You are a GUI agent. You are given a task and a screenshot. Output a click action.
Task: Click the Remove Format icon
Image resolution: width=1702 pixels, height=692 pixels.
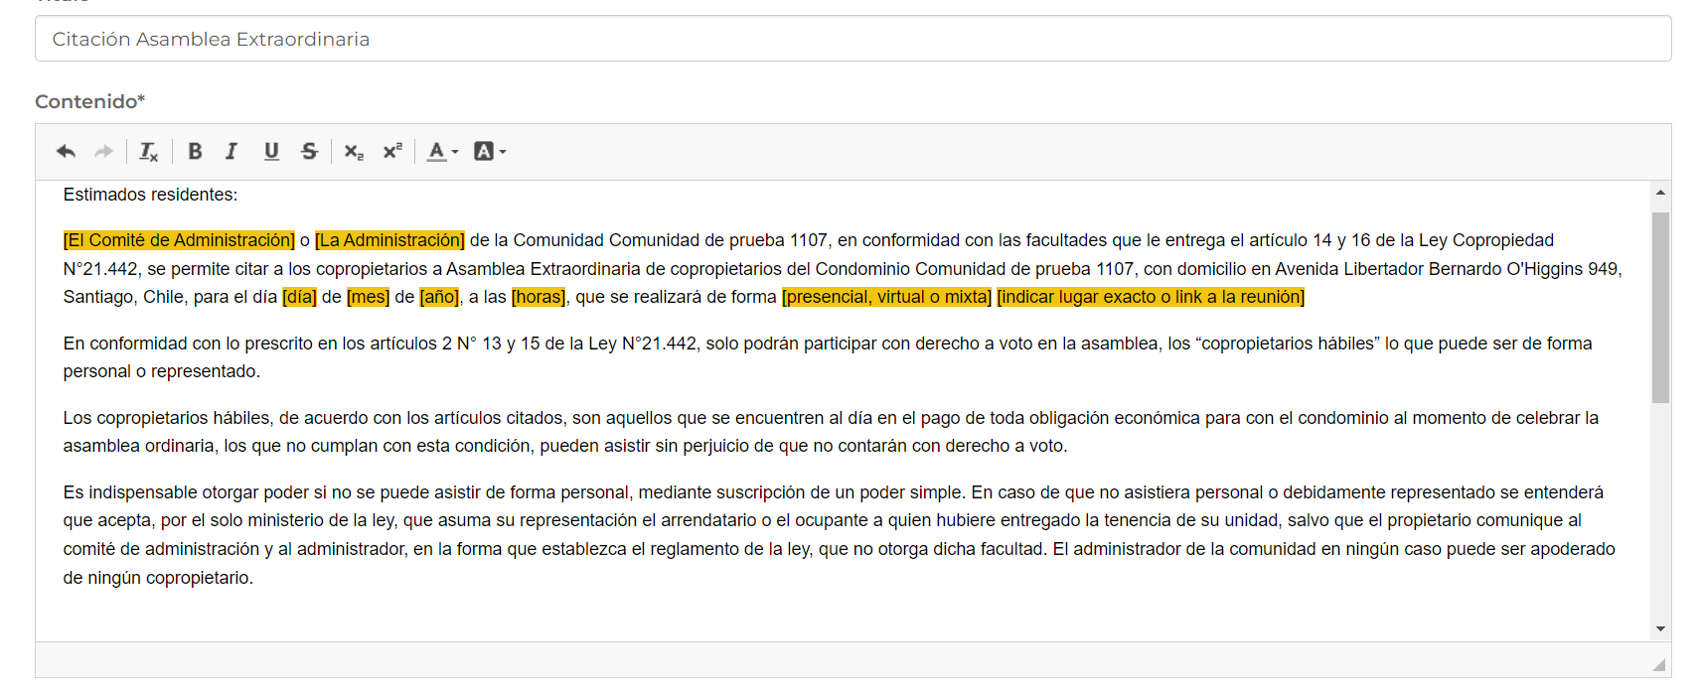point(148,152)
